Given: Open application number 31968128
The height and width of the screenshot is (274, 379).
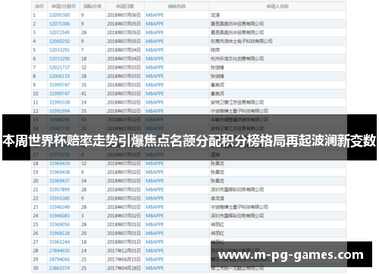Looking at the screenshot, I should click(x=59, y=233).
